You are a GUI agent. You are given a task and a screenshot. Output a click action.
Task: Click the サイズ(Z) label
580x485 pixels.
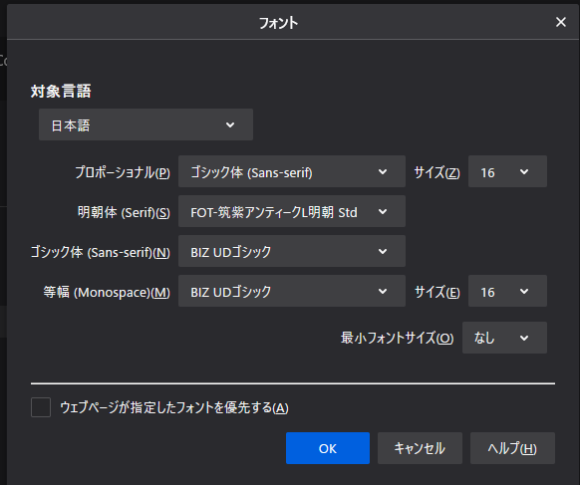[436, 172]
